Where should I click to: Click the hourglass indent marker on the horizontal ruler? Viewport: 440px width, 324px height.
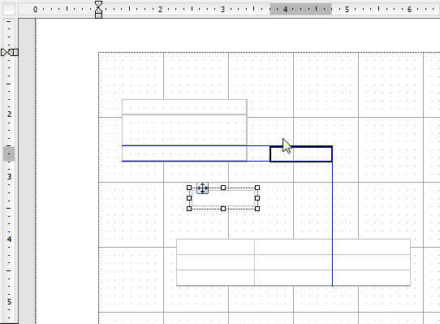coord(98,9)
